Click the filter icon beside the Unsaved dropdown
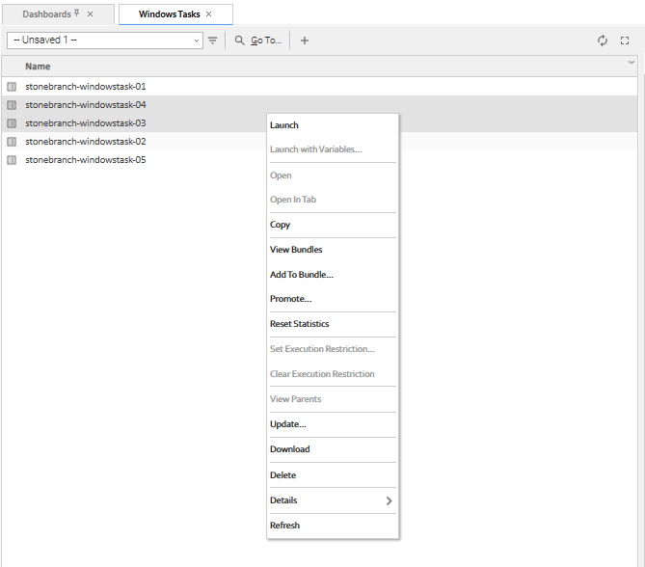Viewport: 645px width, 567px height. click(213, 40)
